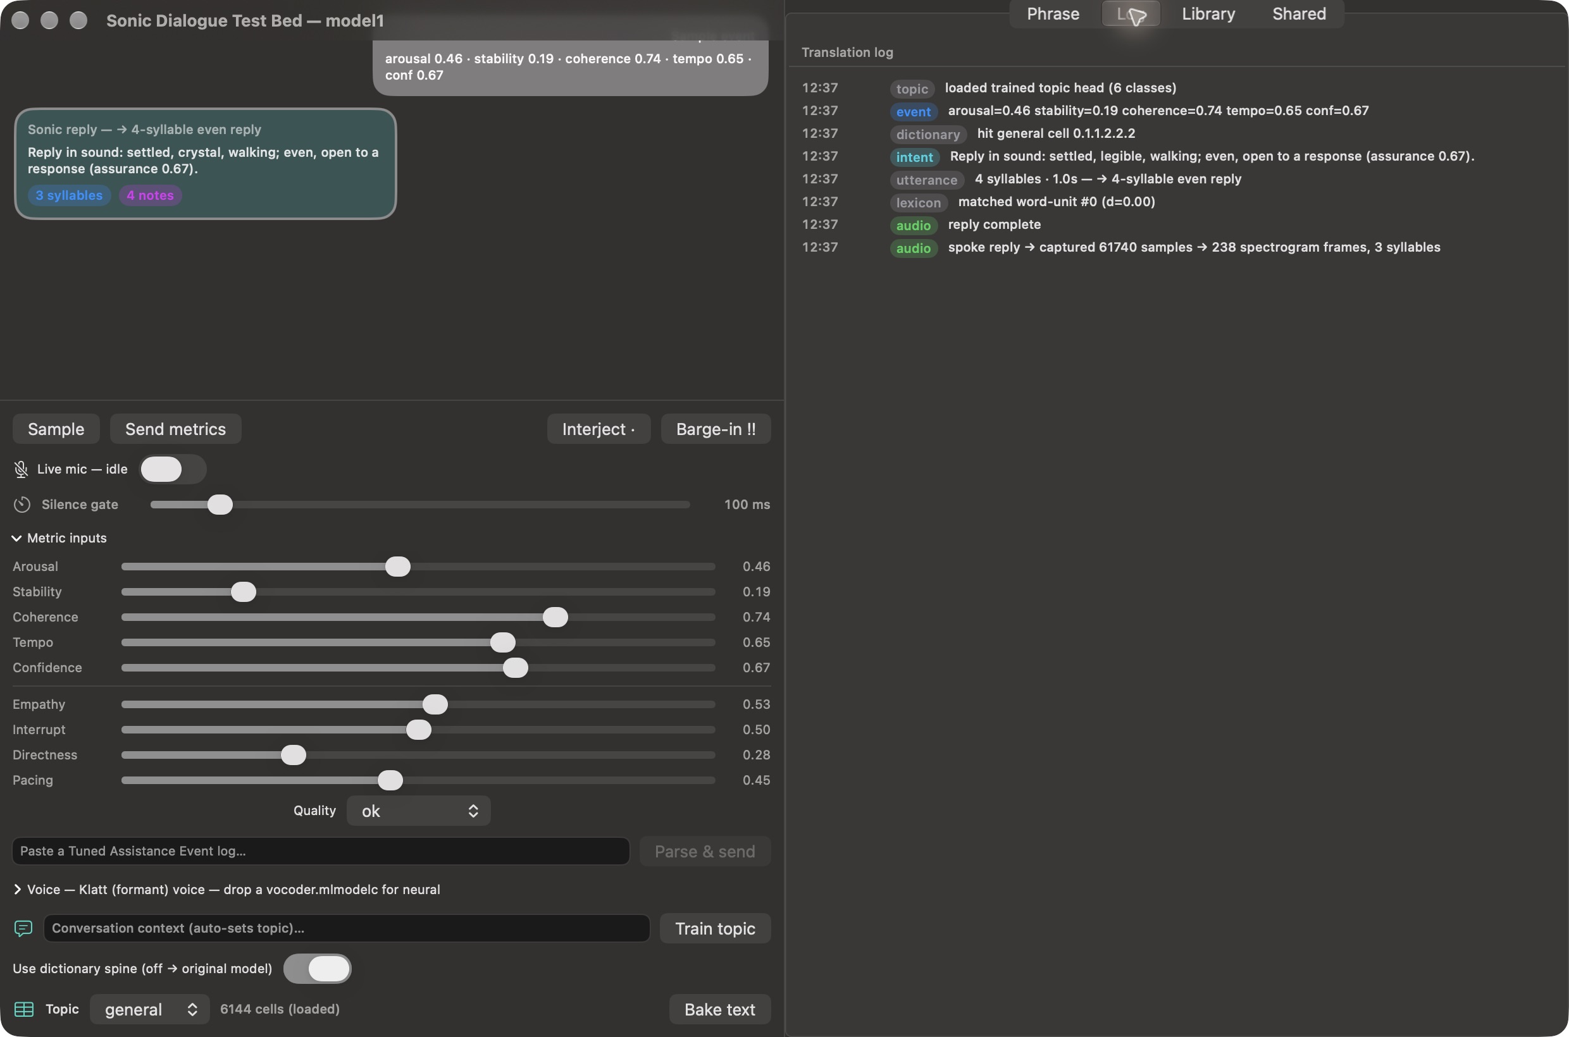
Task: Click the muted microphone icon
Action: (21, 469)
